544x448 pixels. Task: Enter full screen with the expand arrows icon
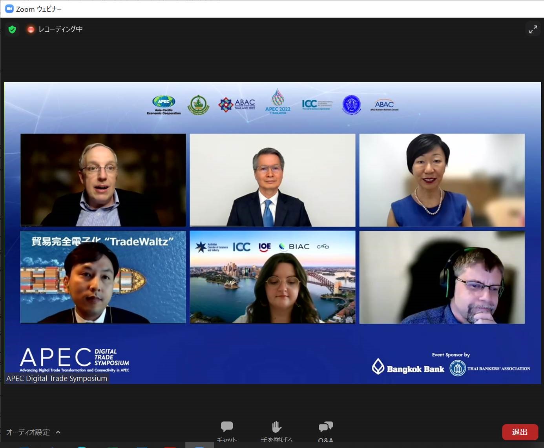pos(533,29)
